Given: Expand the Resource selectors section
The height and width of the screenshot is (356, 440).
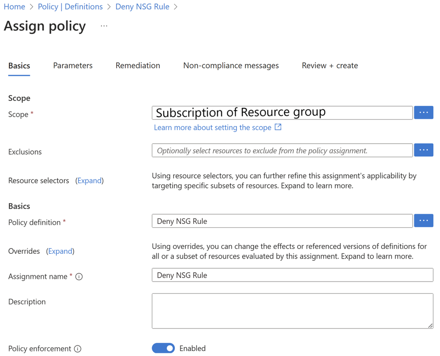Looking at the screenshot, I should [x=89, y=181].
